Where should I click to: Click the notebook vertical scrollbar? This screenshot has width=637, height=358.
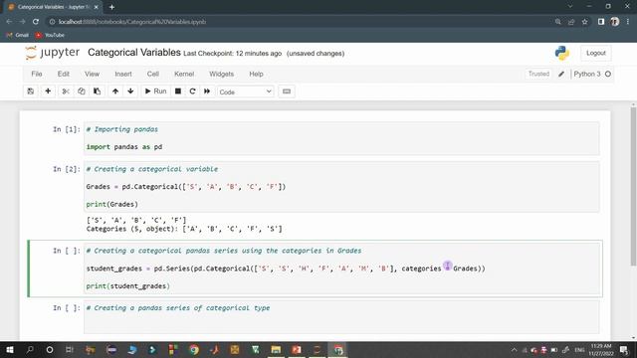(x=633, y=187)
